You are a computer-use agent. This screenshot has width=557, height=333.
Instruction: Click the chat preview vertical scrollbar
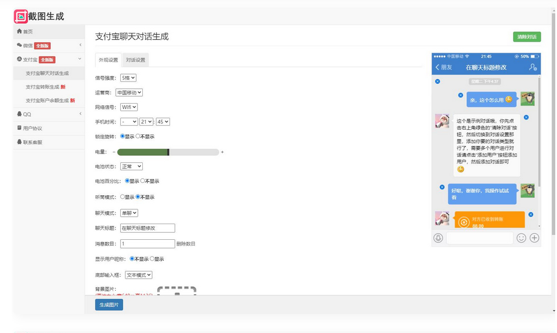[x=539, y=131]
